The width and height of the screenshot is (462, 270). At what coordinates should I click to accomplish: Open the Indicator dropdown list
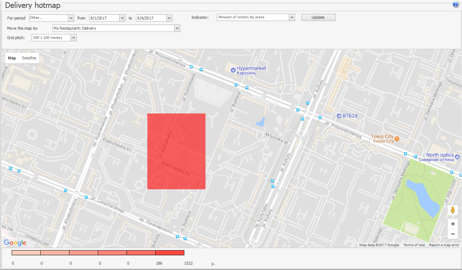pyautogui.click(x=292, y=17)
